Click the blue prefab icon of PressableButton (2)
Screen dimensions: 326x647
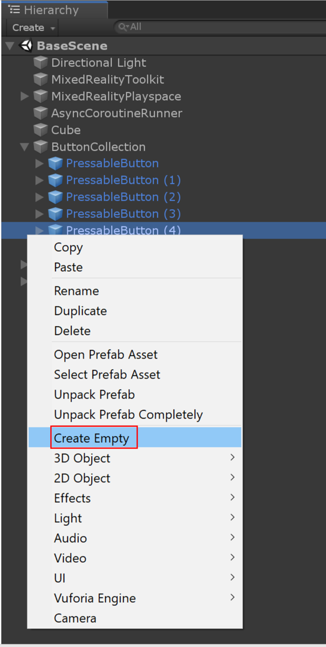(x=55, y=197)
